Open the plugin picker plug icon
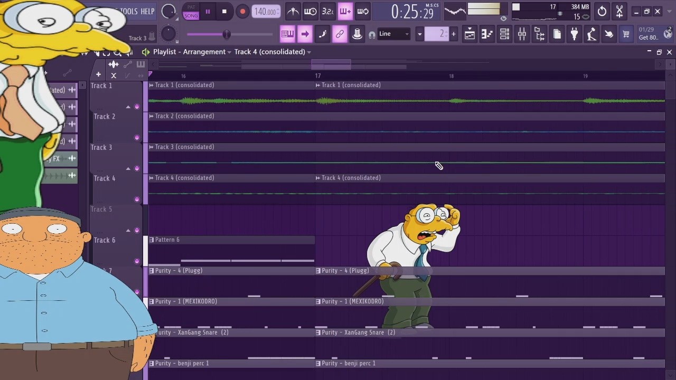The height and width of the screenshot is (380, 676). 574,34
